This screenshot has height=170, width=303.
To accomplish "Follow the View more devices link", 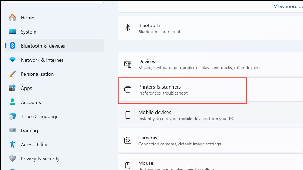I will click(288, 6).
